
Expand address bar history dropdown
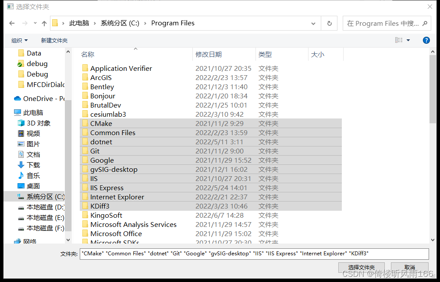click(x=313, y=24)
